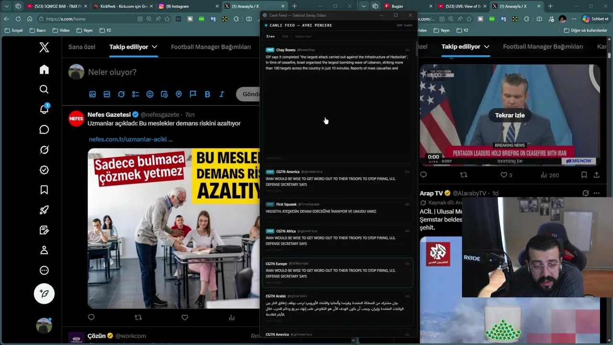
Task: Toggle italic formatting in composer
Action: (x=222, y=94)
